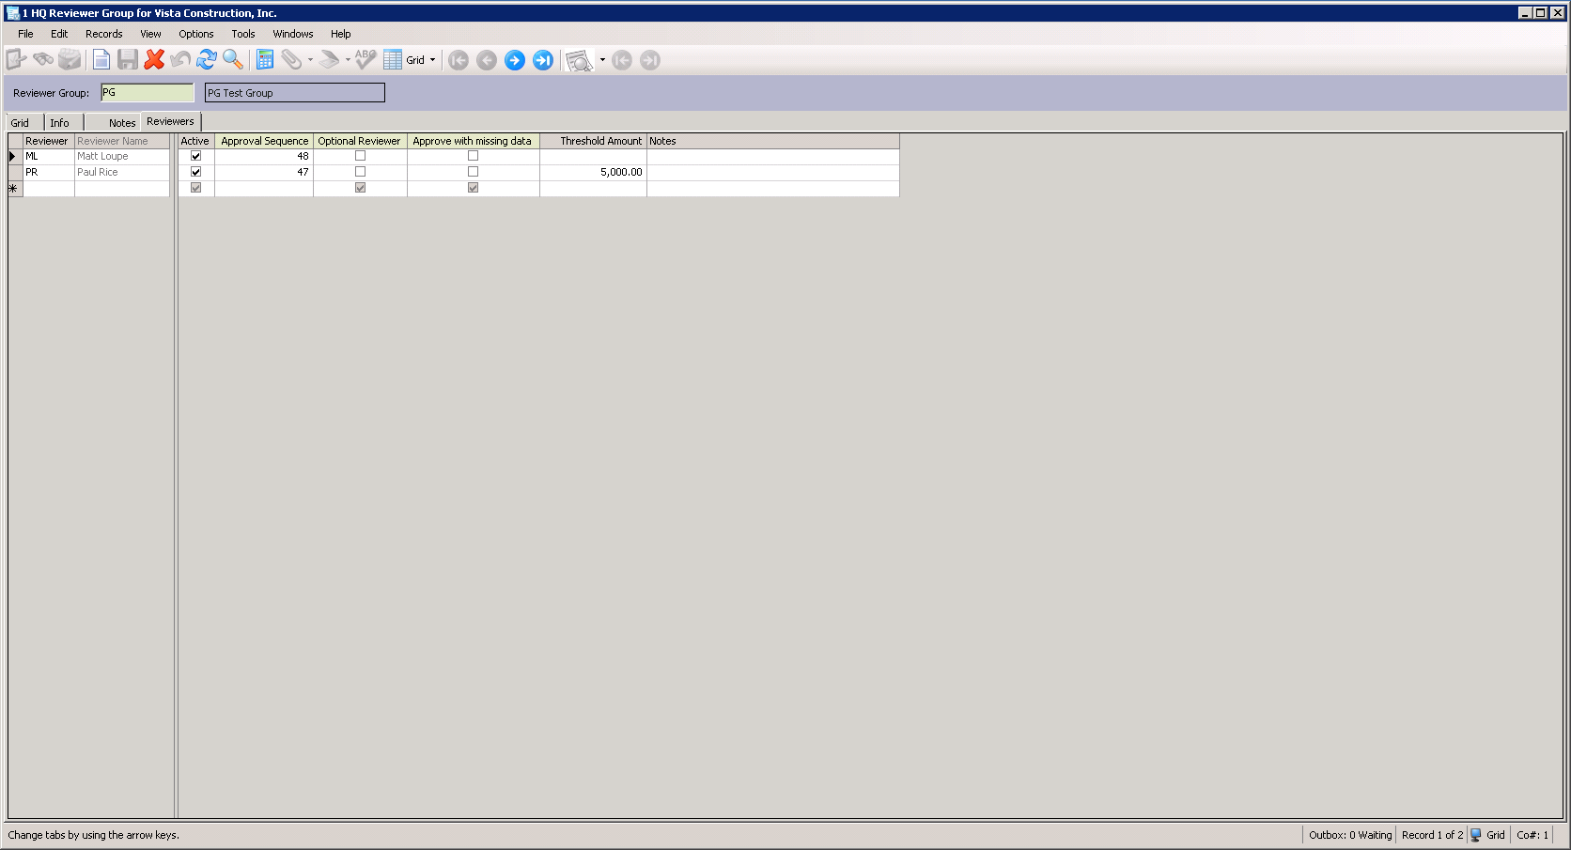Screen dimensions: 1571x850
Task: Click the undo arrow icon
Action: click(180, 60)
